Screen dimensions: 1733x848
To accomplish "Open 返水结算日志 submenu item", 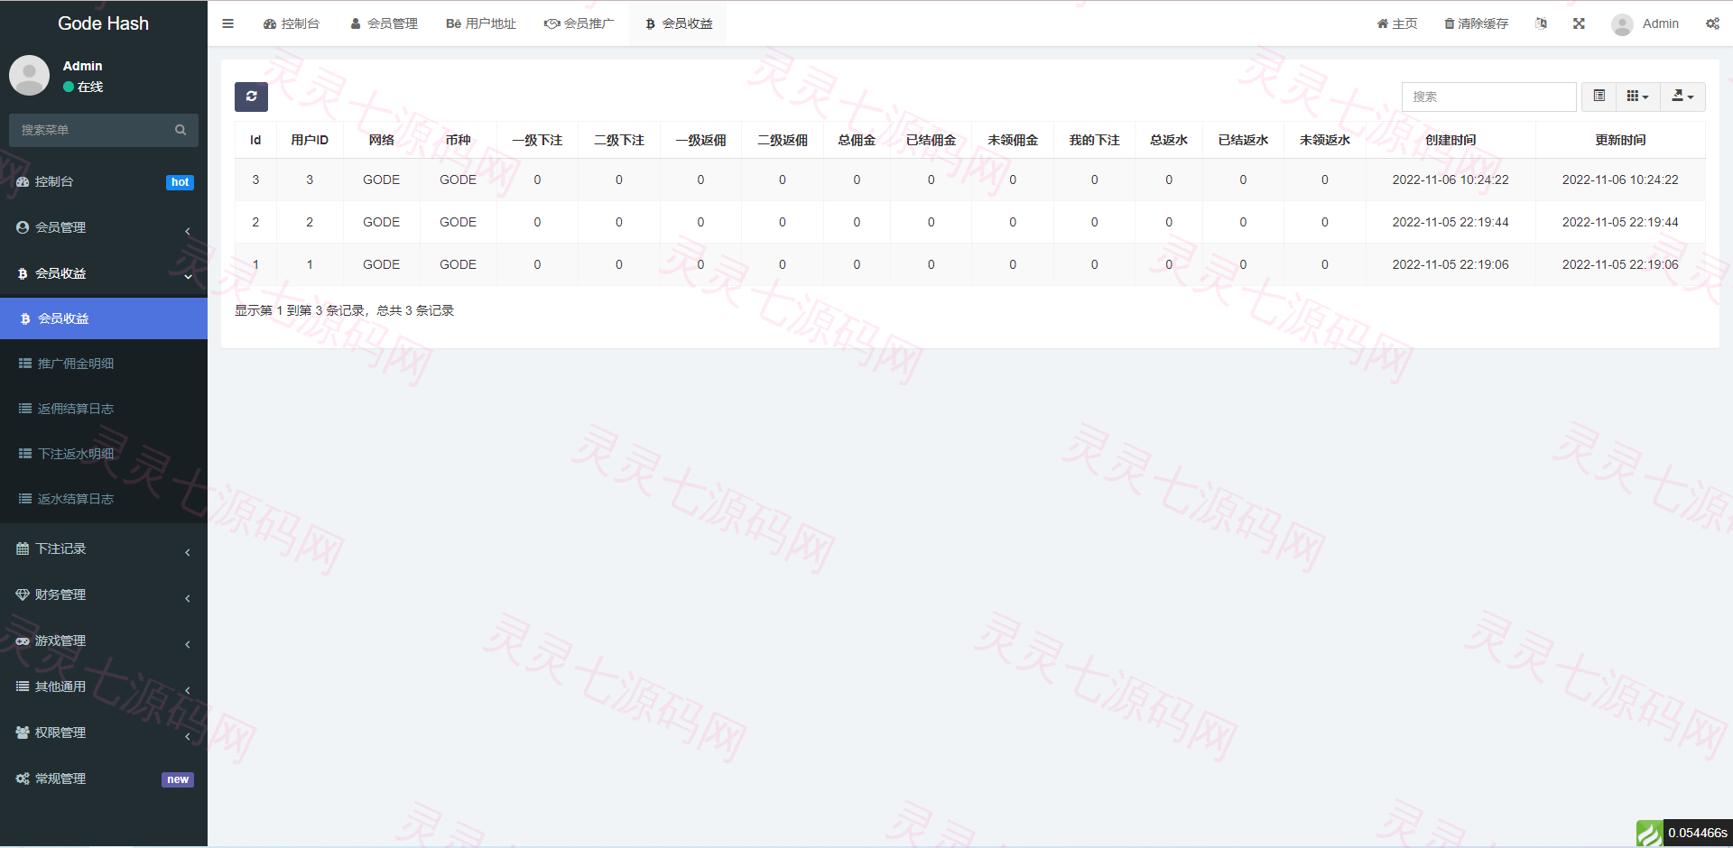I will 104,499.
